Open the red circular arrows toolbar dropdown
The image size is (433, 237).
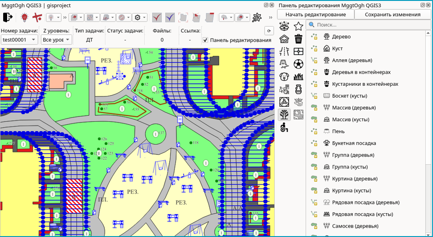point(124,18)
